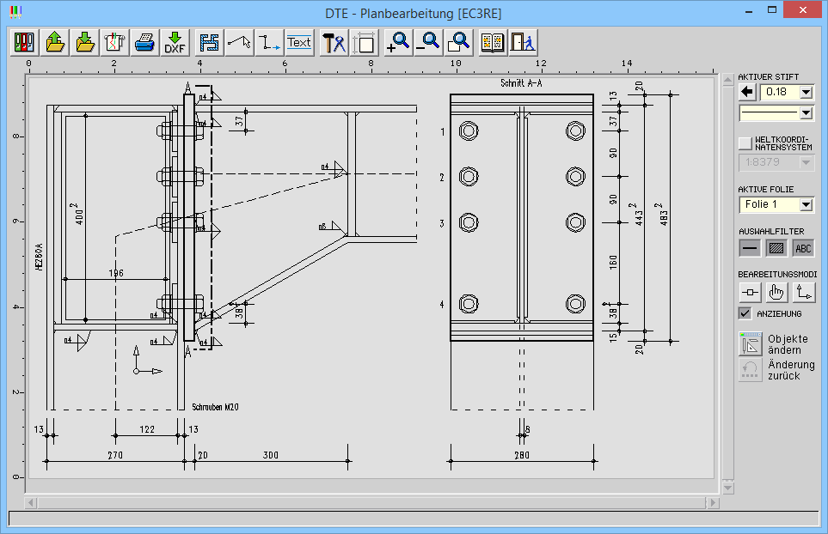Click the black left arrow pen button

(747, 92)
